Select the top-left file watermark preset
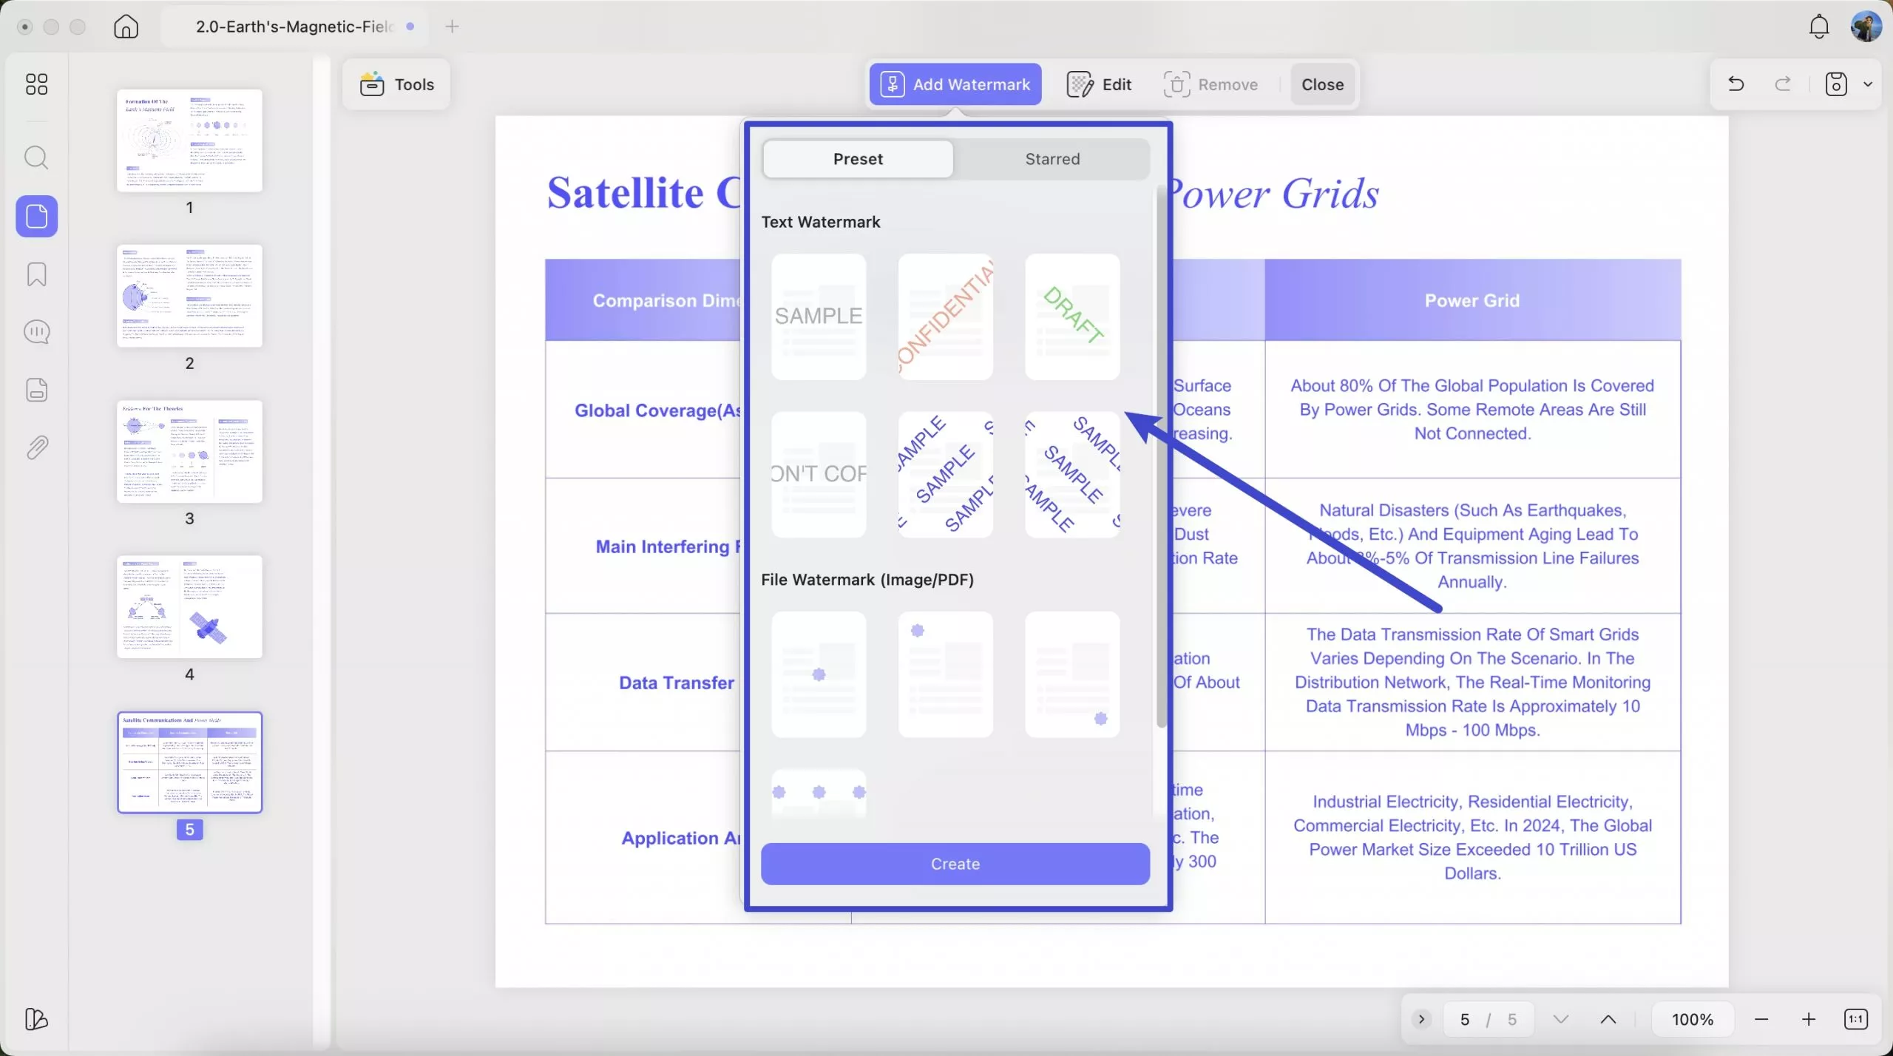This screenshot has height=1056, width=1893. [946, 674]
